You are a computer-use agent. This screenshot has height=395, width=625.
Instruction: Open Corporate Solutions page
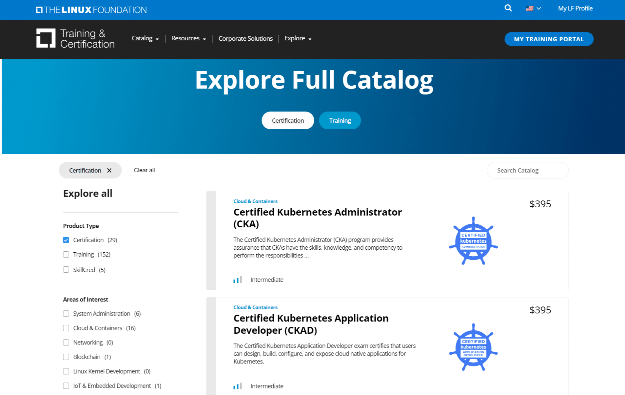pyautogui.click(x=245, y=38)
